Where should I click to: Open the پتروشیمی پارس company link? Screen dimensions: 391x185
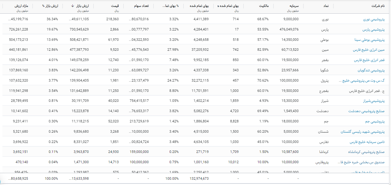374,30
